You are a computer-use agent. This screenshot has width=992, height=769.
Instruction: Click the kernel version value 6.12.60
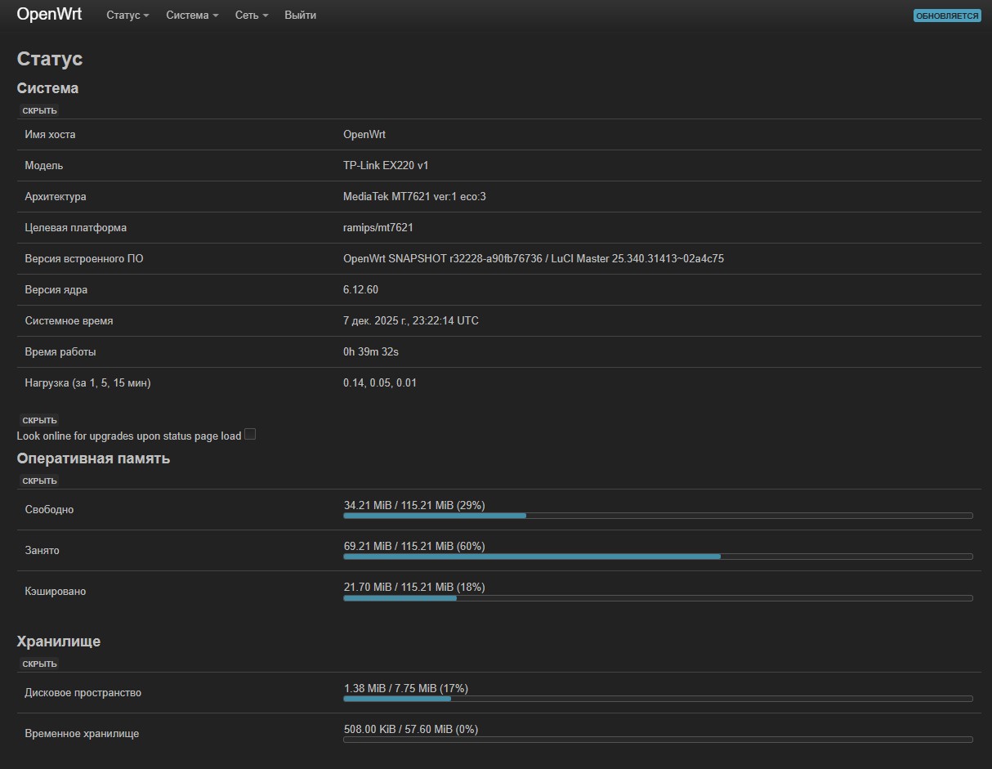(360, 290)
